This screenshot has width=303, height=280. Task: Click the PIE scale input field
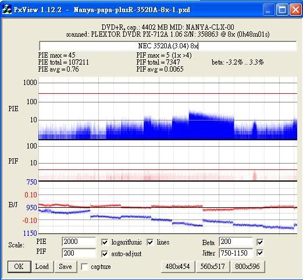[x=79, y=242]
